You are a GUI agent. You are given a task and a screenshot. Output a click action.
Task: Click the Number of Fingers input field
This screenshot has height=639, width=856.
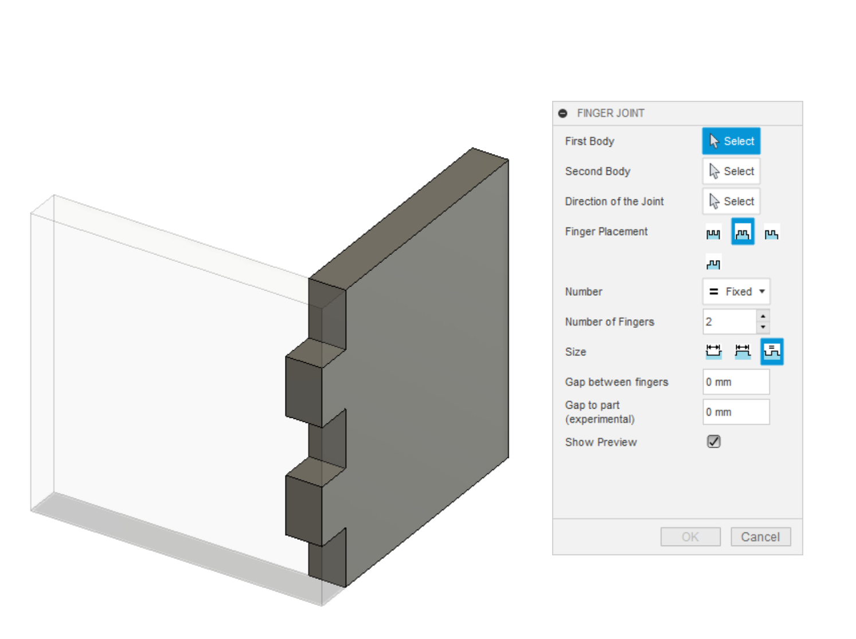(729, 322)
